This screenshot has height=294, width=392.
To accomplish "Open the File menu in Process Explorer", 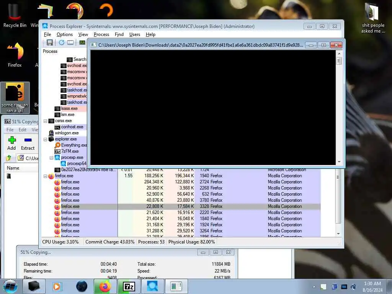I will (47, 34).
